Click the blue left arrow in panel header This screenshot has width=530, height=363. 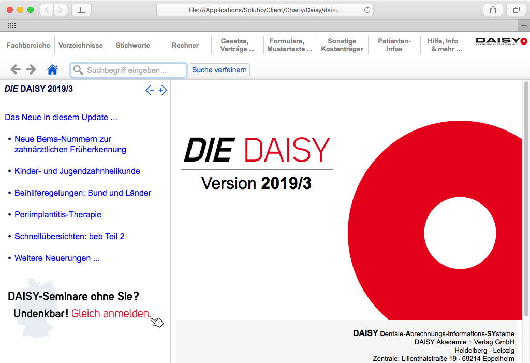150,90
